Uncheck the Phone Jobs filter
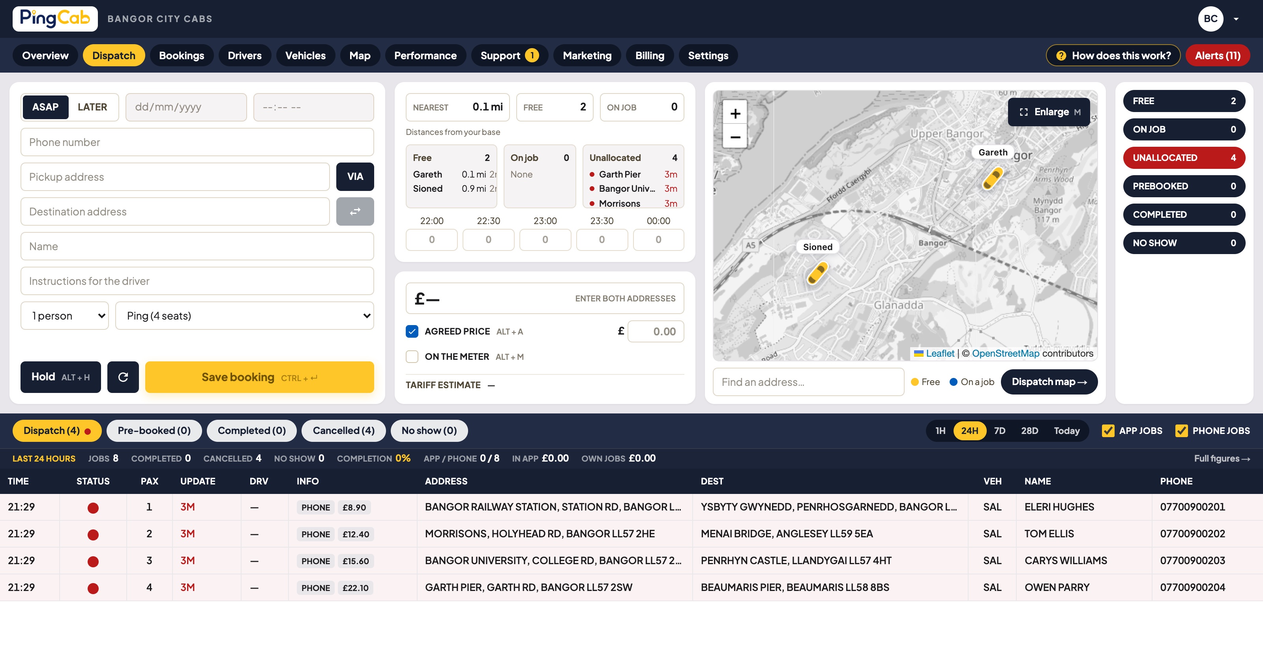The height and width of the screenshot is (647, 1263). (1181, 430)
